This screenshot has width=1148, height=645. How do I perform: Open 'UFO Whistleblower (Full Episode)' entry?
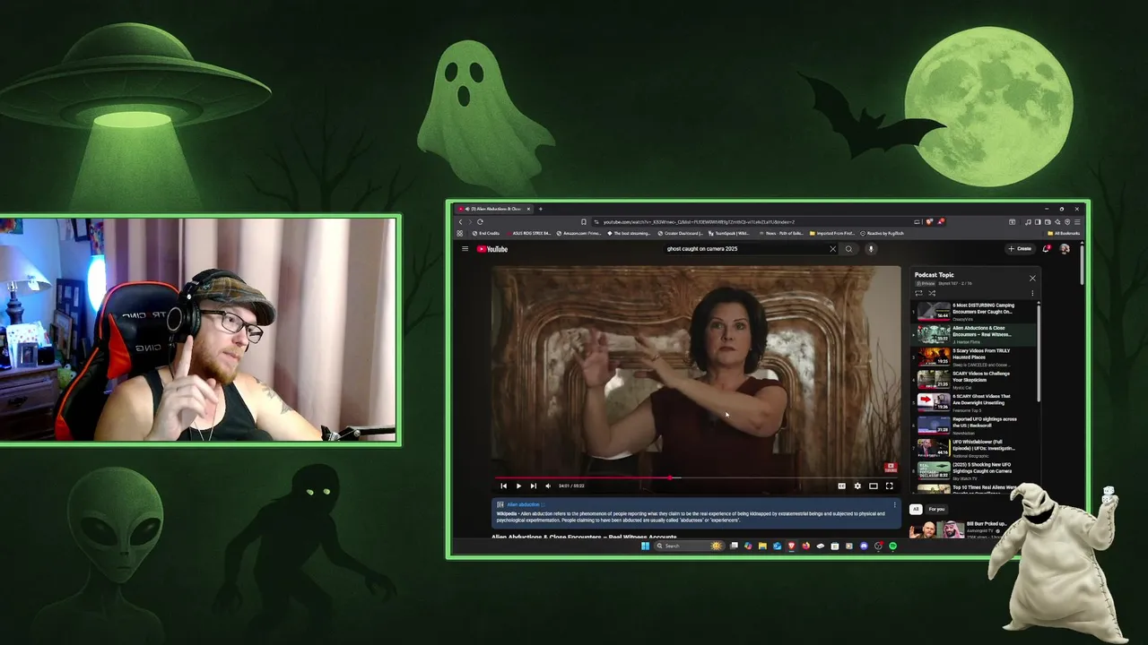coord(974,448)
